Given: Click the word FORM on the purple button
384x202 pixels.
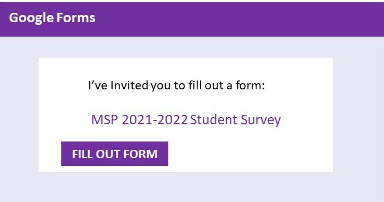Looking at the screenshot, I should pyautogui.click(x=140, y=154).
